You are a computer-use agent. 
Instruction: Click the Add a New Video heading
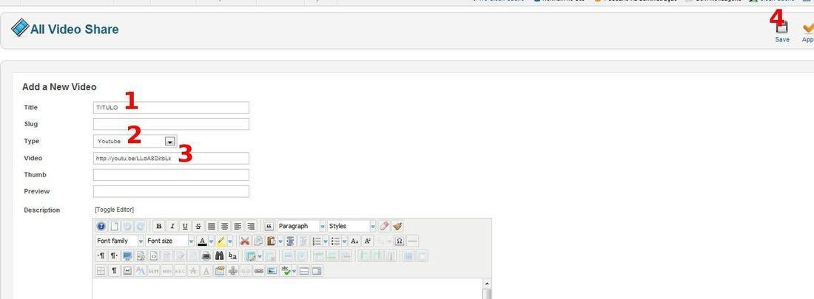coord(59,87)
